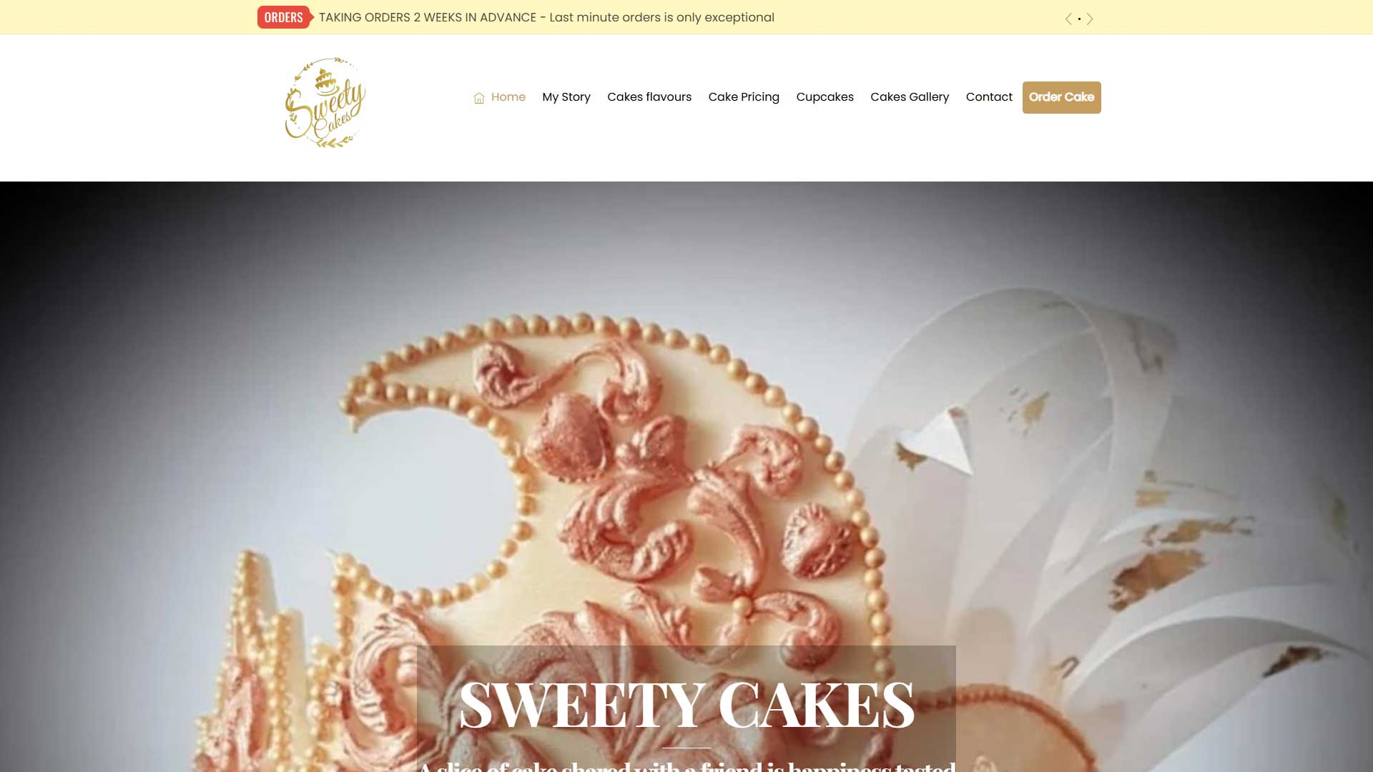Click the ticker dot between the chevrons
The image size is (1373, 772).
pyautogui.click(x=1079, y=19)
